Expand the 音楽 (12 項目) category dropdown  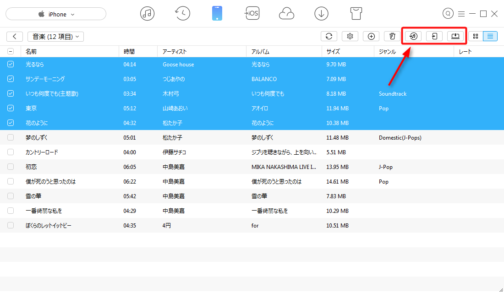(x=55, y=37)
